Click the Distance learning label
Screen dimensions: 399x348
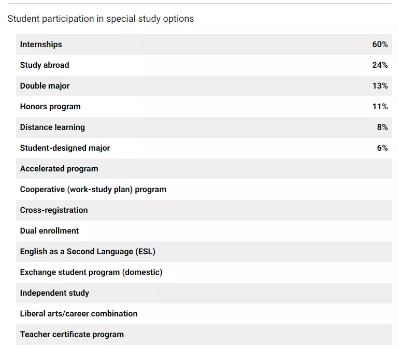point(52,127)
